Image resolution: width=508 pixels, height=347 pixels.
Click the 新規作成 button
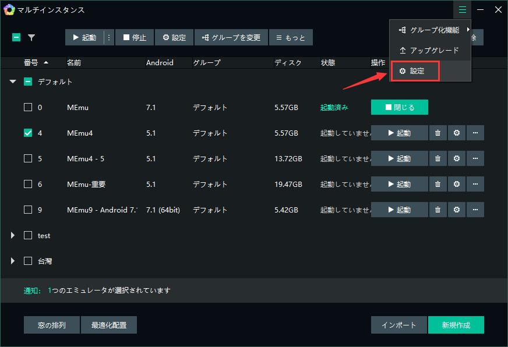456,325
